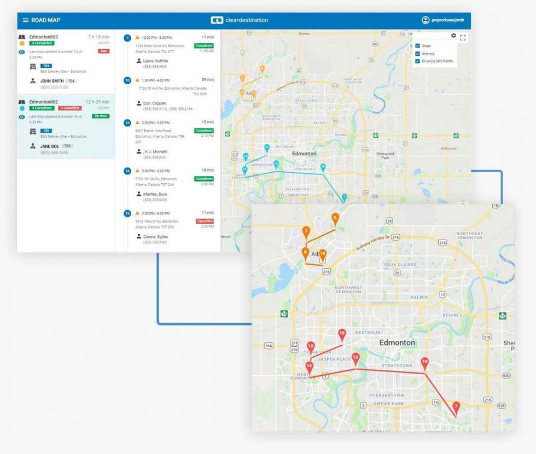Screen dimensions: 536x454
Task: Open the navigation hamburger menu
Action: tap(26, 20)
